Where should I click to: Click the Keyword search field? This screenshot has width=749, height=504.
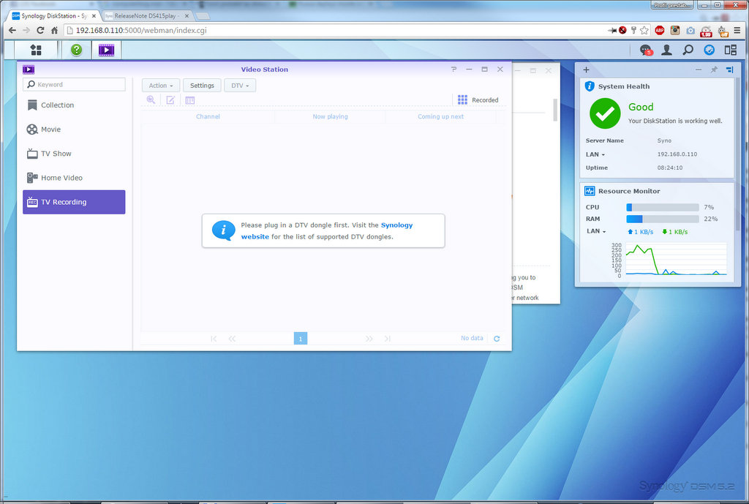(x=74, y=85)
